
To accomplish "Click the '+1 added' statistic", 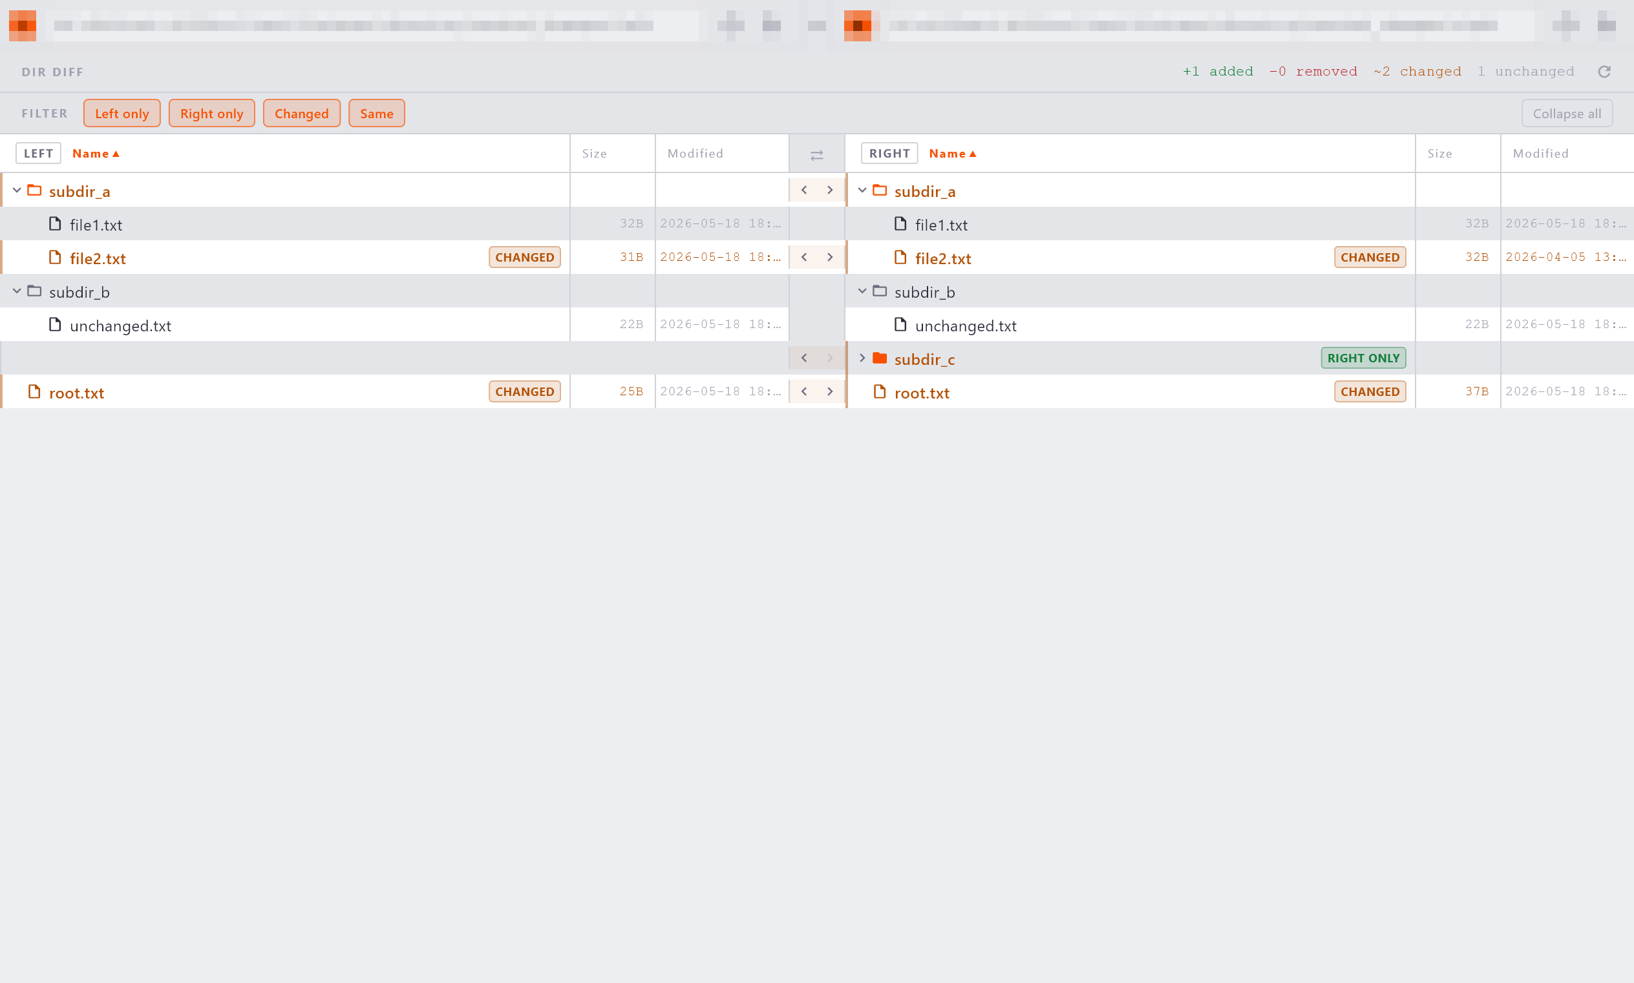I will point(1218,72).
